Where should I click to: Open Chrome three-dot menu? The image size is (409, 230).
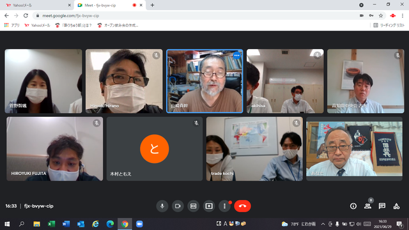pos(403,15)
